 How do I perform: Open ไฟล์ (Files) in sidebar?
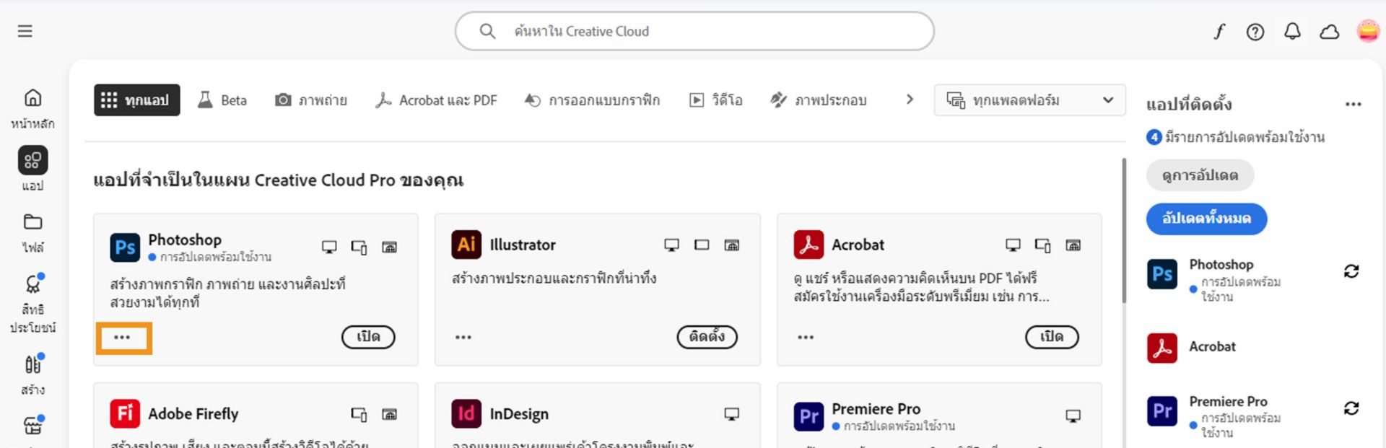32,232
